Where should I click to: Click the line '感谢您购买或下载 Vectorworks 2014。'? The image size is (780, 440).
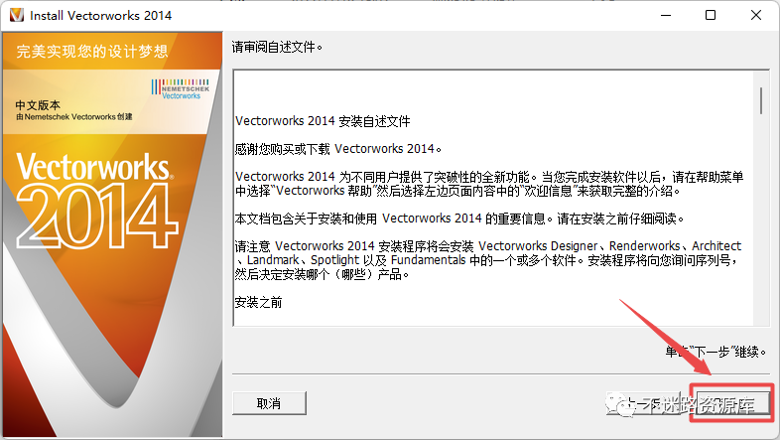coord(338,149)
